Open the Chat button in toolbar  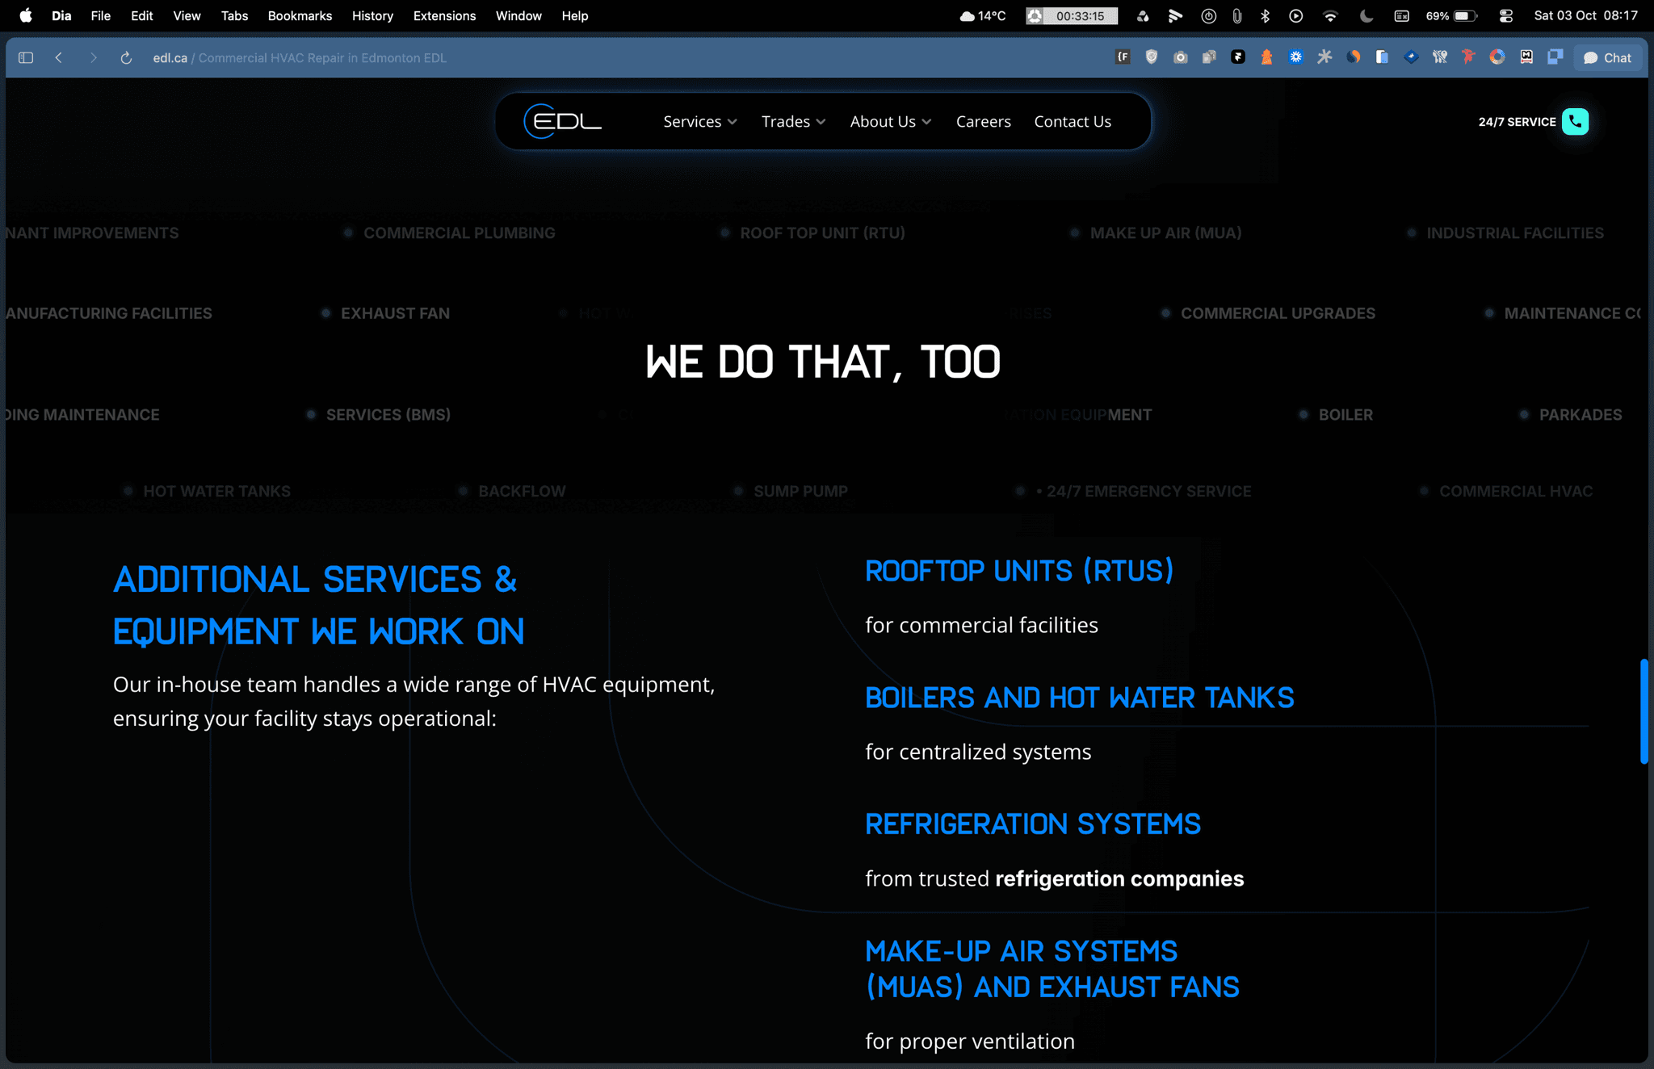[x=1607, y=57]
